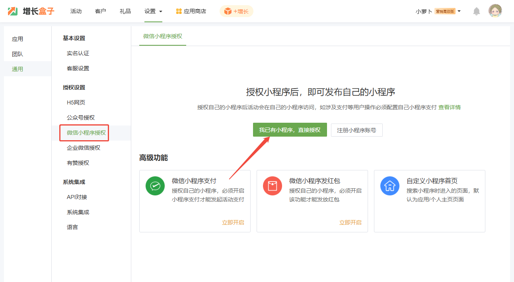Click the 应用商店 grid icon

(x=179, y=11)
